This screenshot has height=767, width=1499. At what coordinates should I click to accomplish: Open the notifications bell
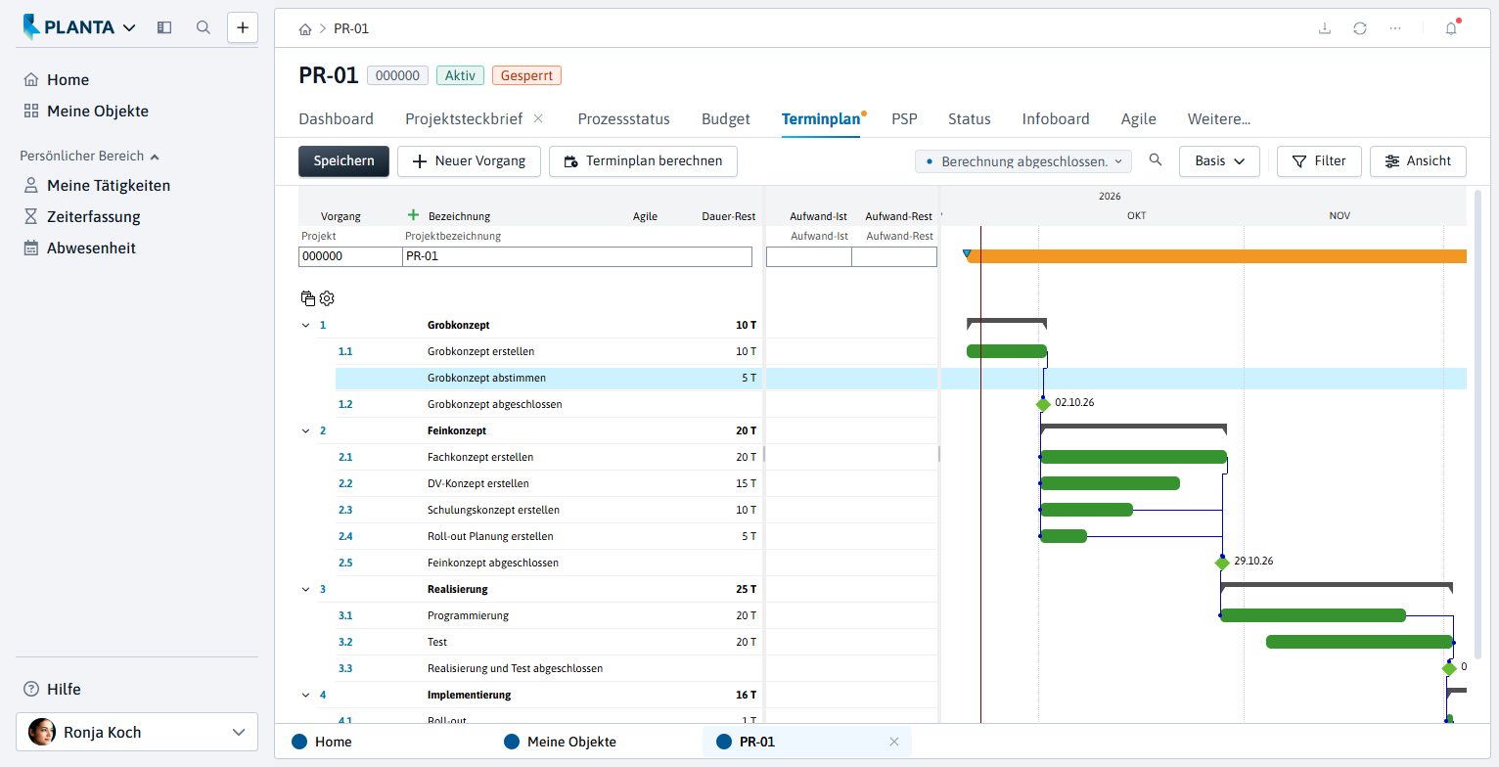[x=1451, y=28]
